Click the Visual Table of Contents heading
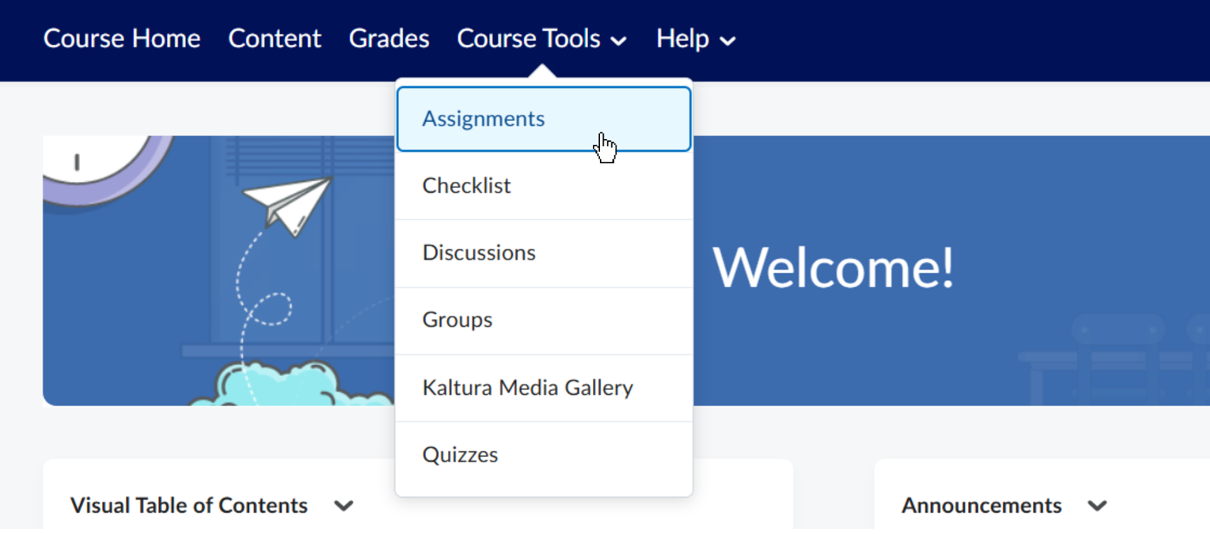Image resolution: width=1210 pixels, height=534 pixels. [x=188, y=506]
